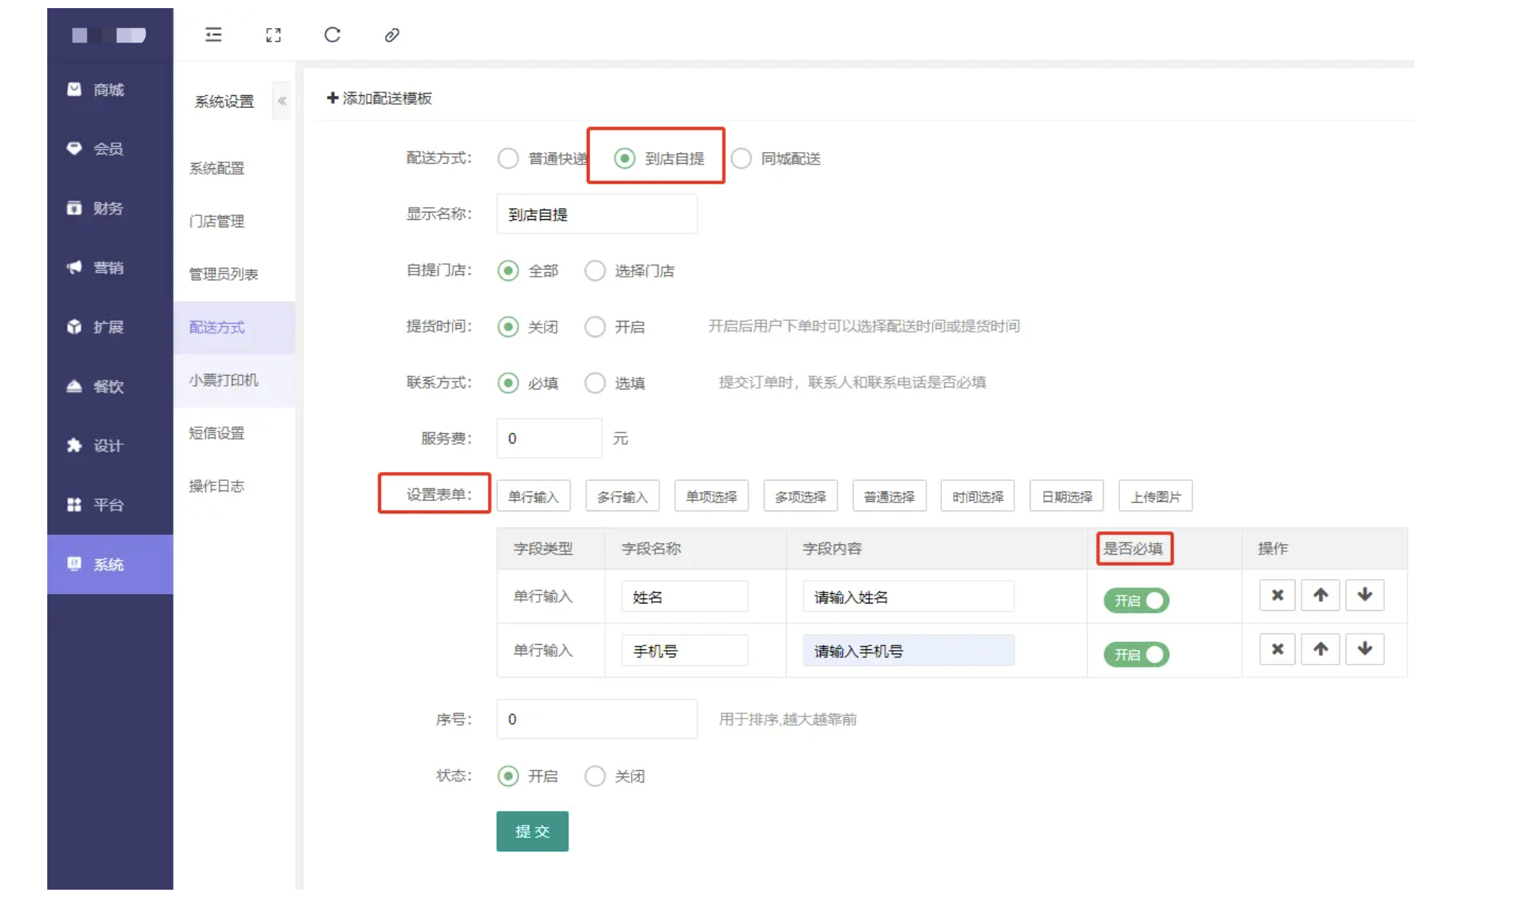Move the 姓名 field row up

click(1321, 595)
